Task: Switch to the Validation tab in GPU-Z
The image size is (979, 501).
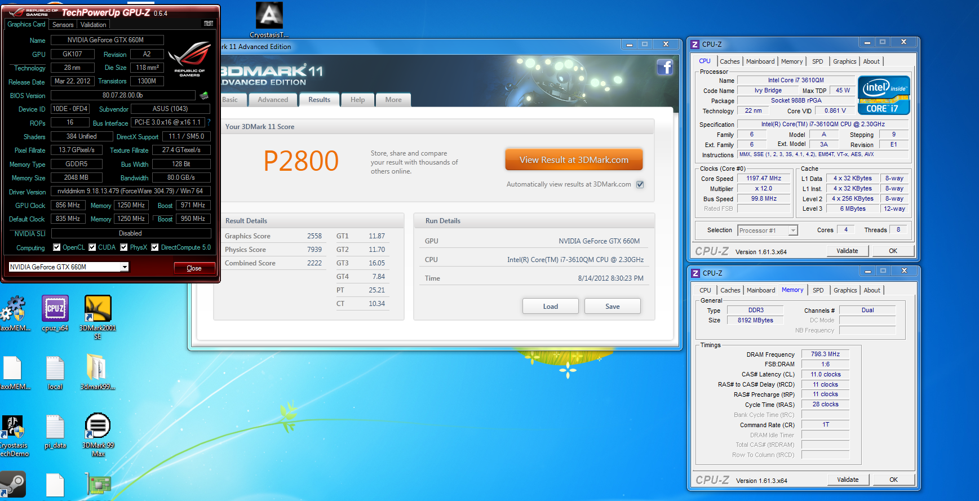Action: tap(93, 25)
